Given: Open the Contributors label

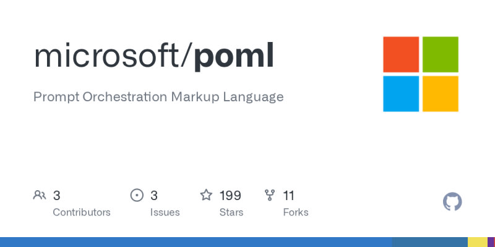Looking at the screenshot, I should (82, 212).
